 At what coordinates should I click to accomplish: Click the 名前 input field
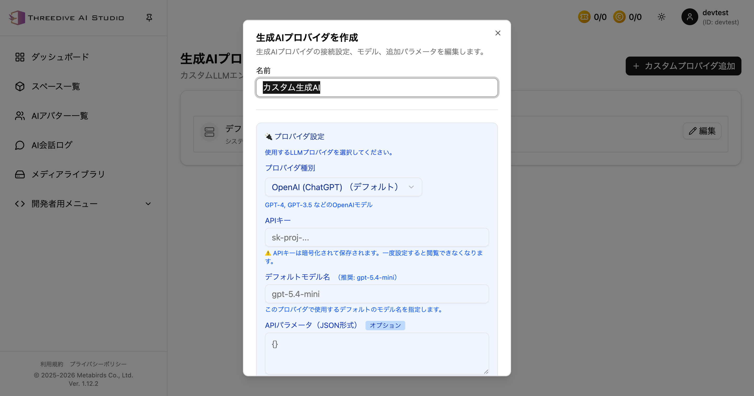click(x=377, y=87)
